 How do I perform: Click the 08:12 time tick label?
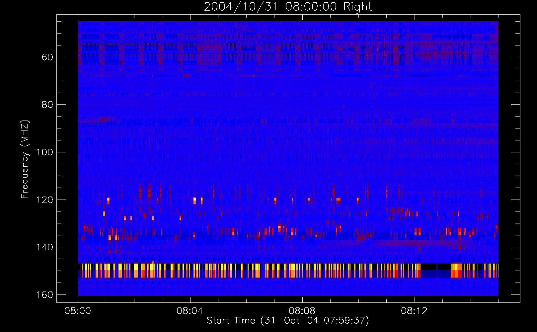tap(415, 311)
